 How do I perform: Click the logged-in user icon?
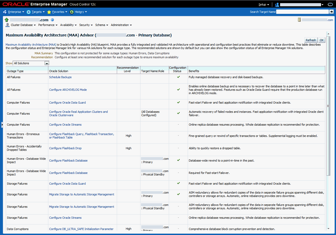[x=277, y=4]
